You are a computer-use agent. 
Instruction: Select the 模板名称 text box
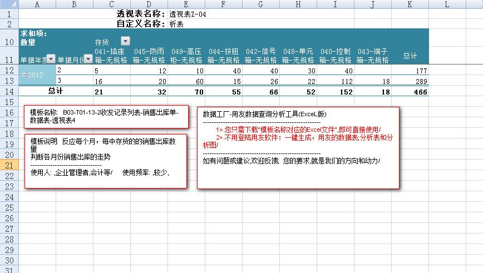[x=106, y=116]
